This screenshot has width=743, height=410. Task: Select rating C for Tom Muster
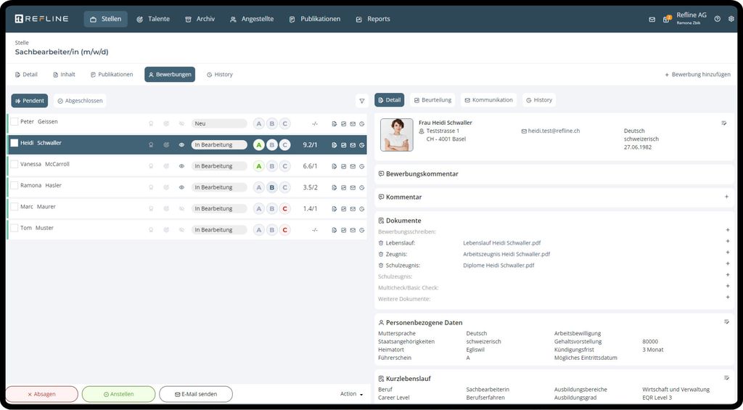pos(284,230)
